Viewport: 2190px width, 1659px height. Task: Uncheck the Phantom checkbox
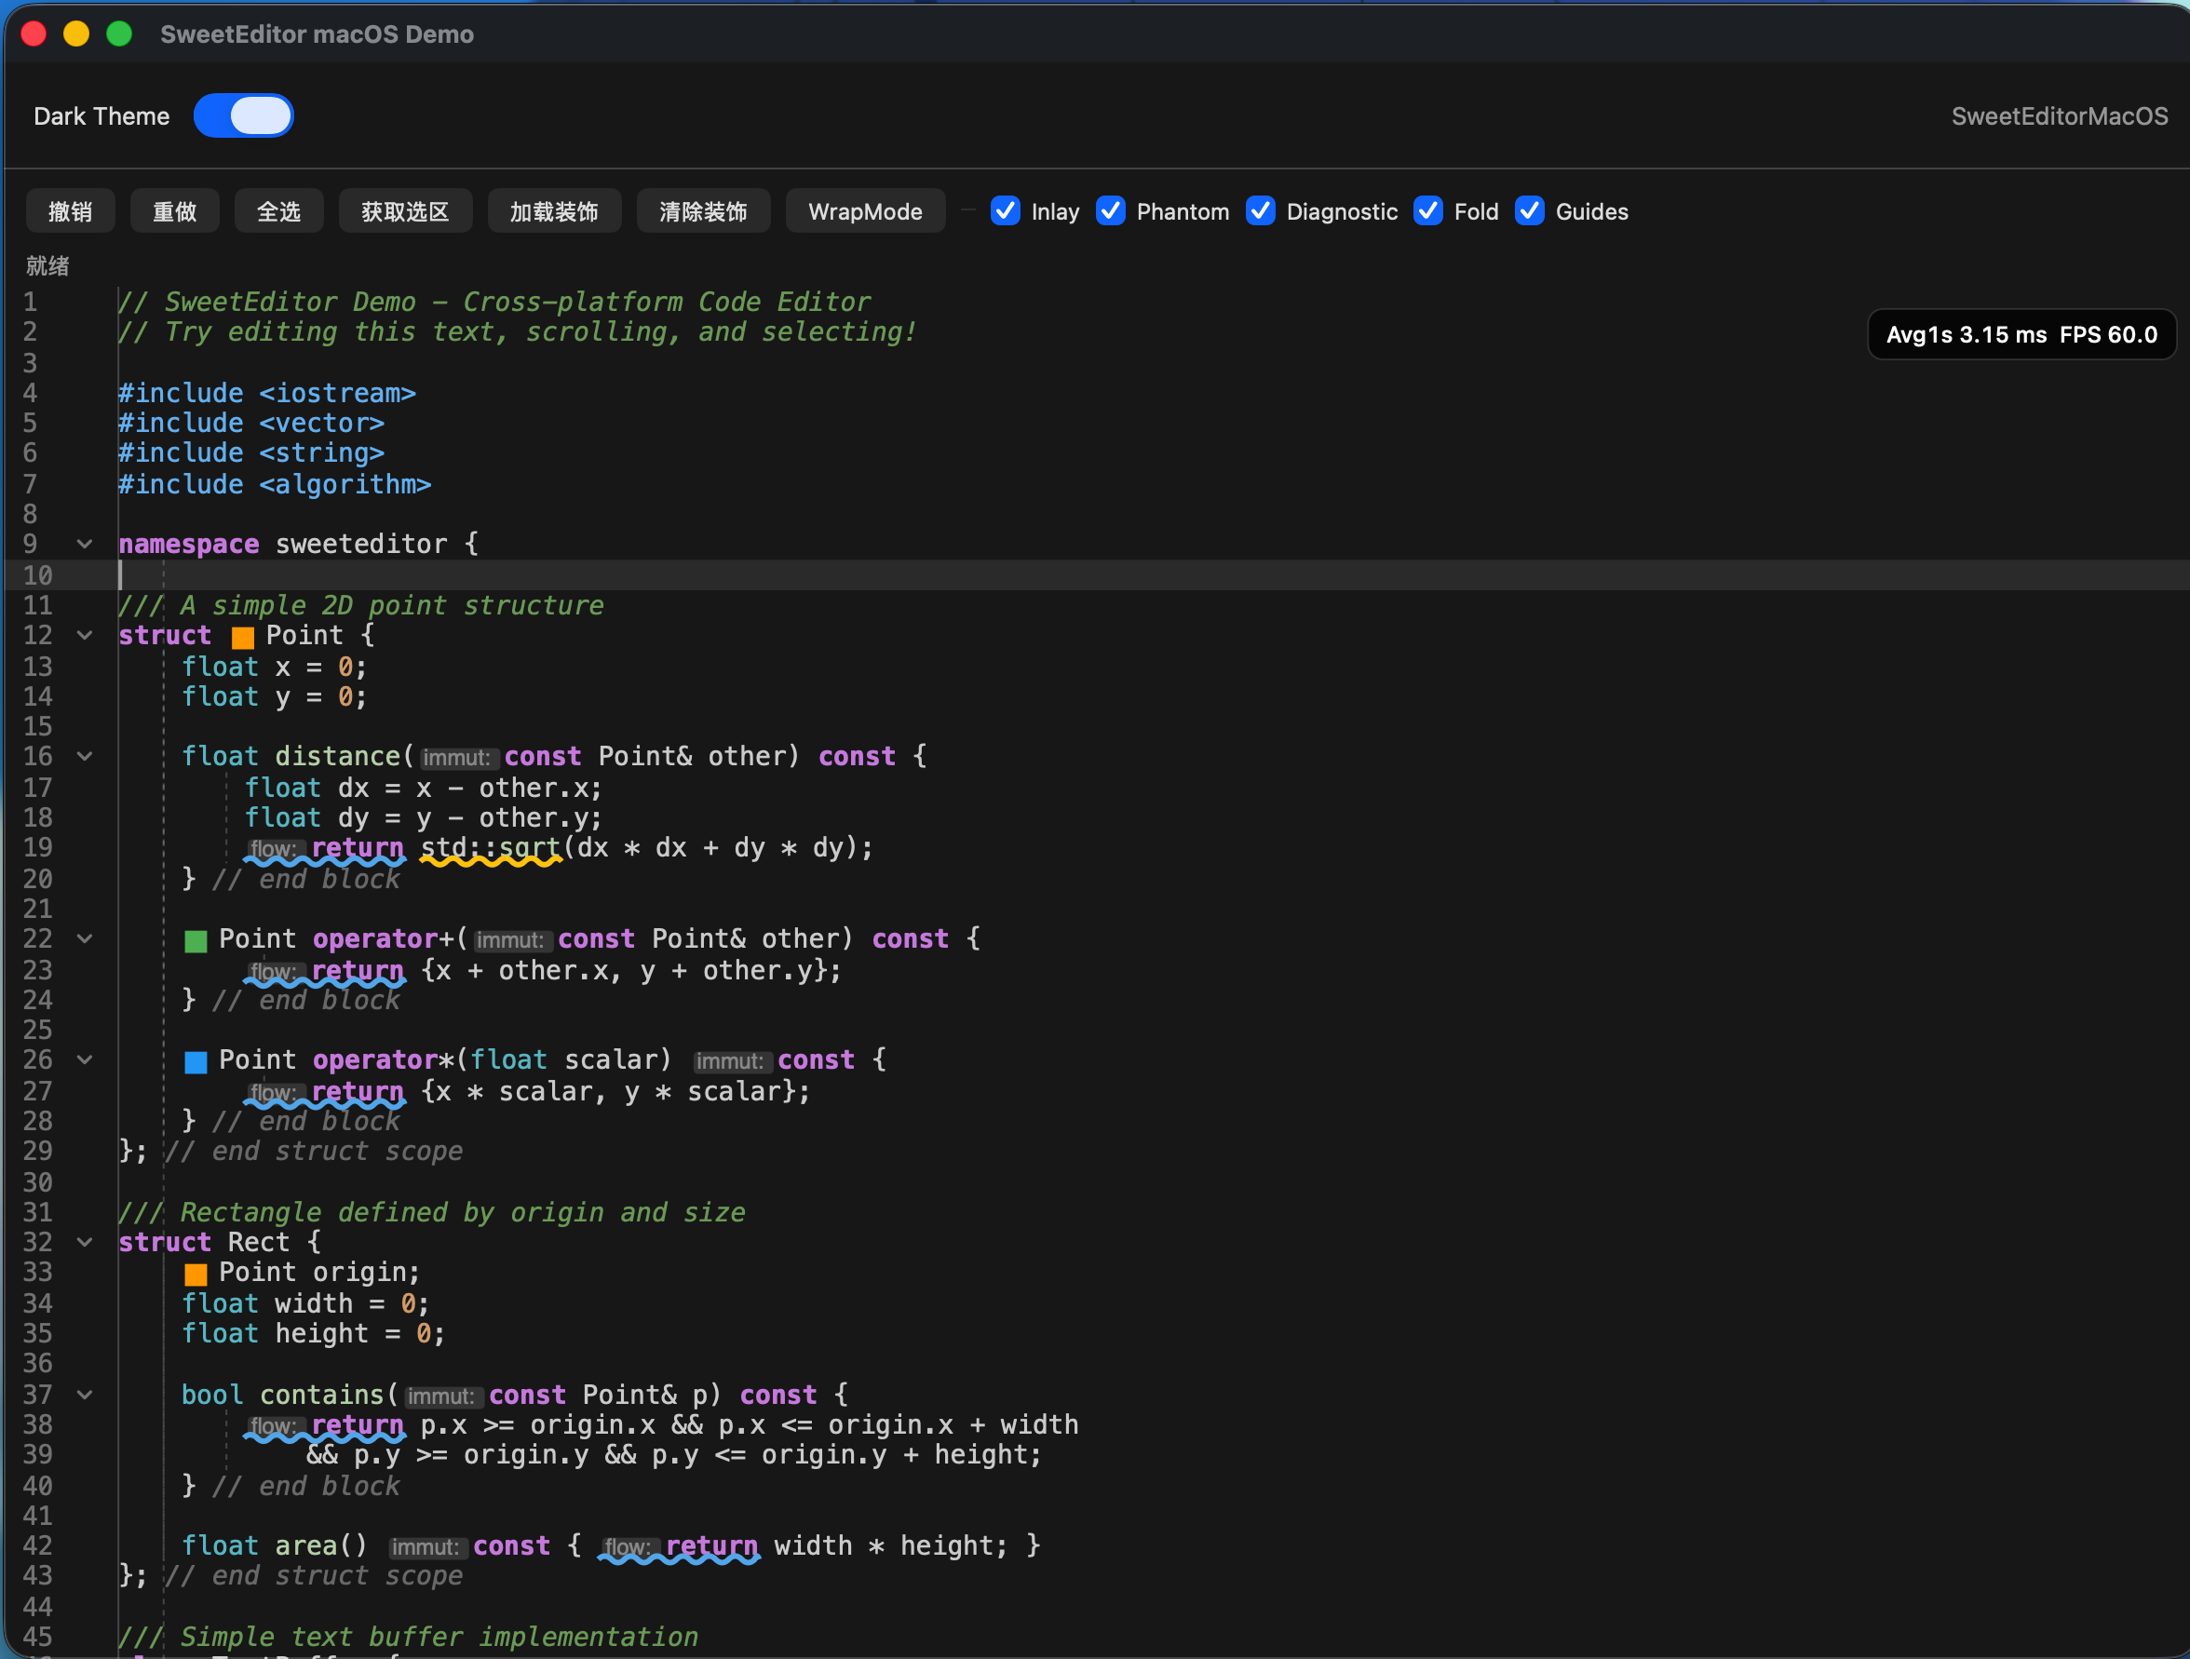coord(1110,210)
